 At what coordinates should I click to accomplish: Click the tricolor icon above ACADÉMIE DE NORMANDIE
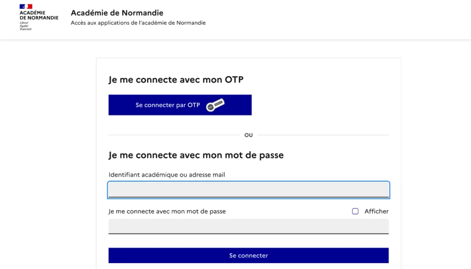25,6
